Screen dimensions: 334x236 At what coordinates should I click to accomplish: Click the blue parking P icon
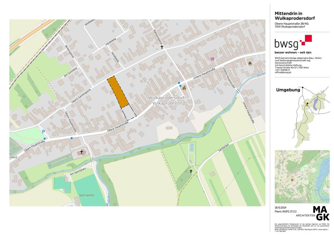[x=43, y=132]
